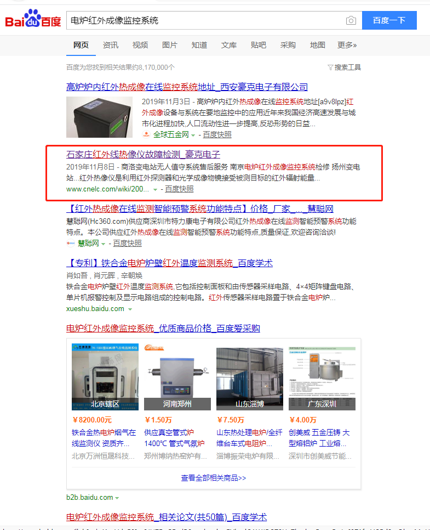Open the 搜索工具 filter icon

pos(330,67)
